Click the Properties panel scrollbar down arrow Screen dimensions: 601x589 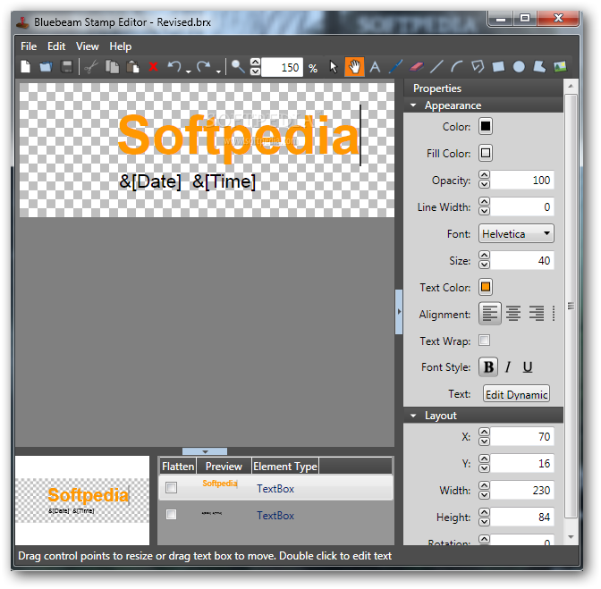coord(571,537)
